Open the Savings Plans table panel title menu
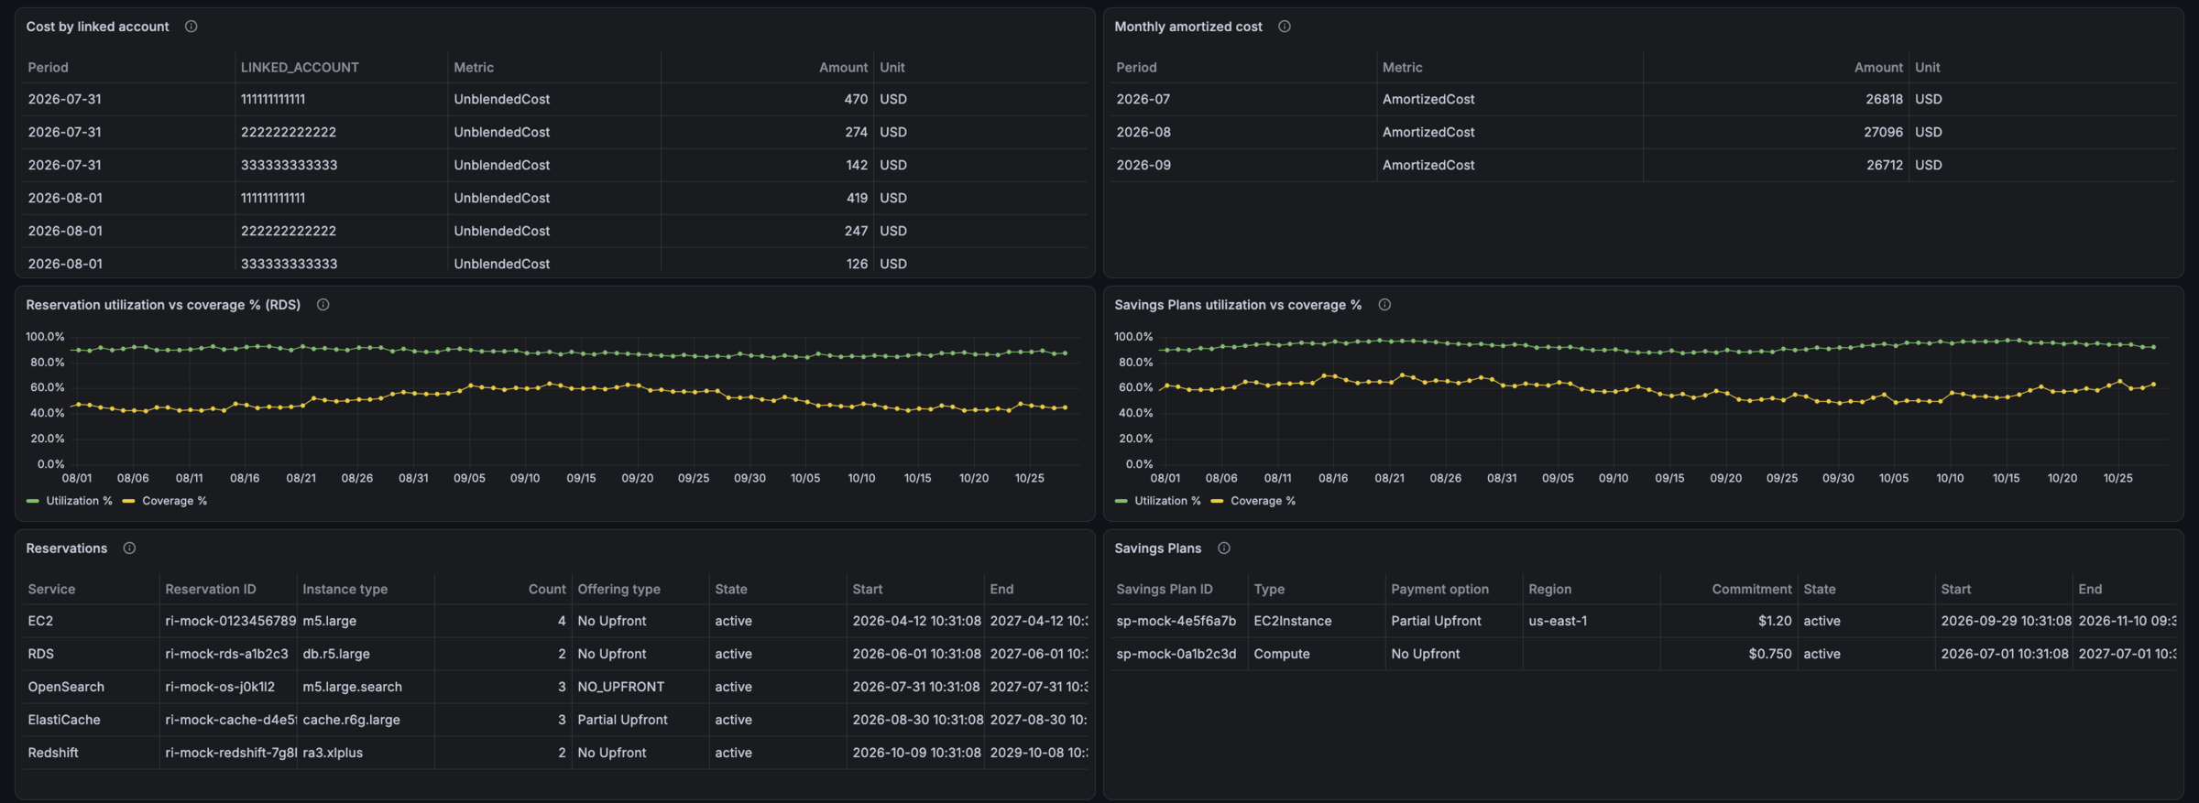 coord(1157,548)
